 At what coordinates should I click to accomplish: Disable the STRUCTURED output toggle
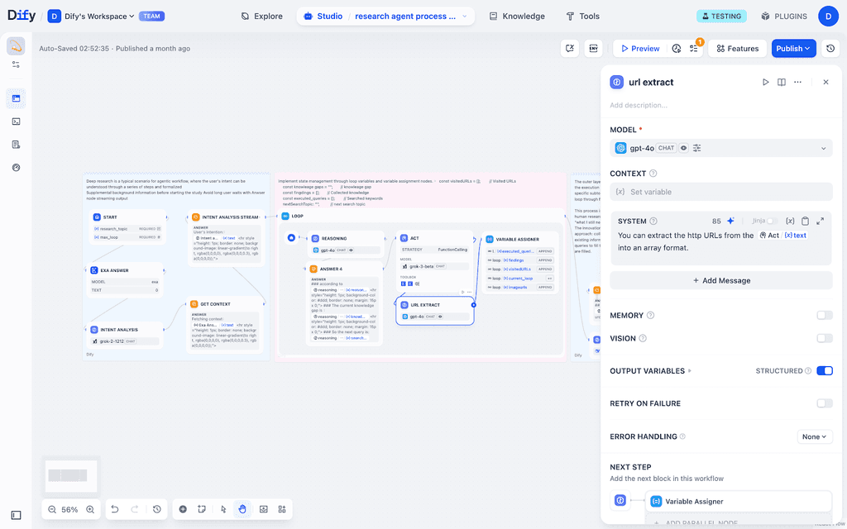(824, 370)
